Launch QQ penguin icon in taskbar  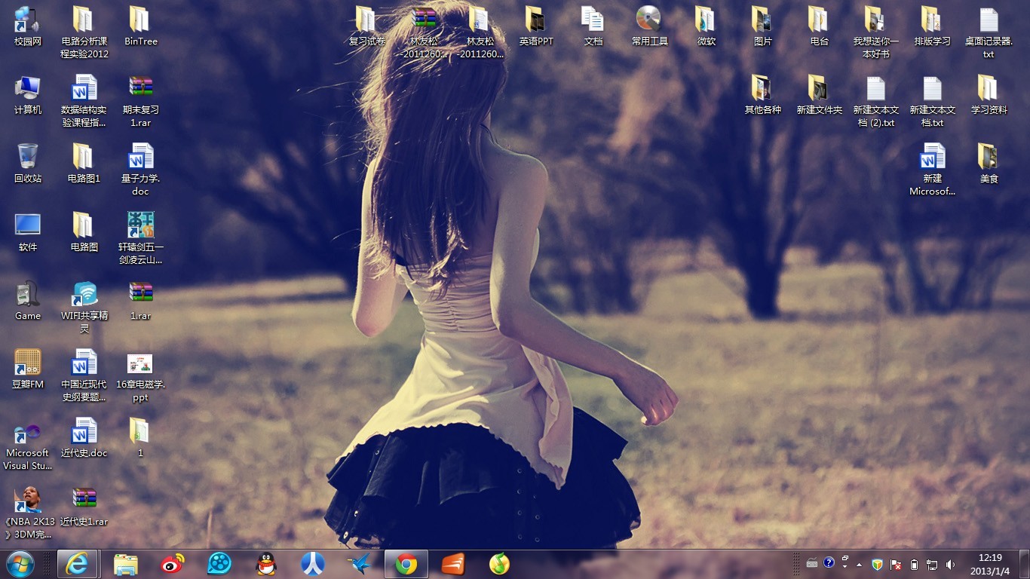point(265,564)
